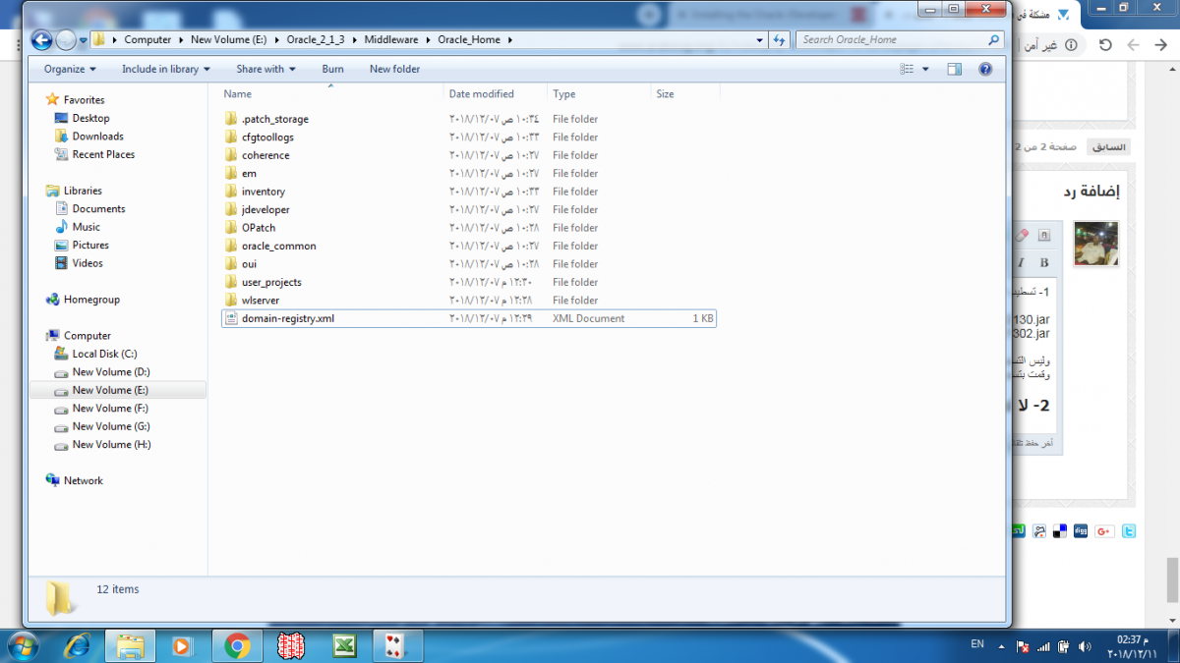Click the Burn toolbar button
Viewport: 1180px width, 663px height.
click(x=332, y=69)
